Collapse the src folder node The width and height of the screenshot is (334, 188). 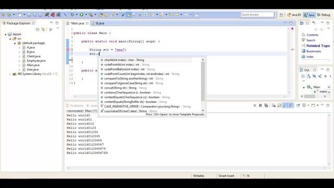pyautogui.click(x=10, y=39)
